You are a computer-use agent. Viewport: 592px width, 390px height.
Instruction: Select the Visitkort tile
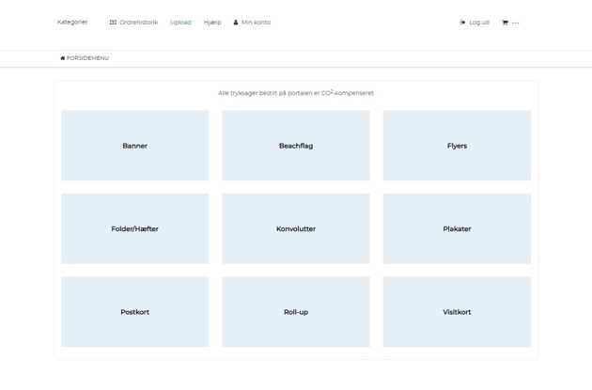pyautogui.click(x=457, y=312)
